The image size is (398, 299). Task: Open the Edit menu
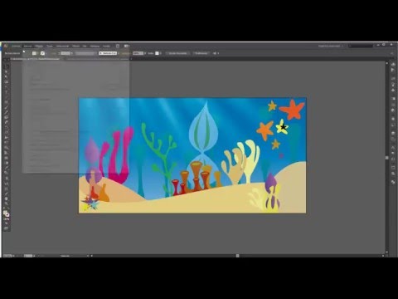coord(27,46)
